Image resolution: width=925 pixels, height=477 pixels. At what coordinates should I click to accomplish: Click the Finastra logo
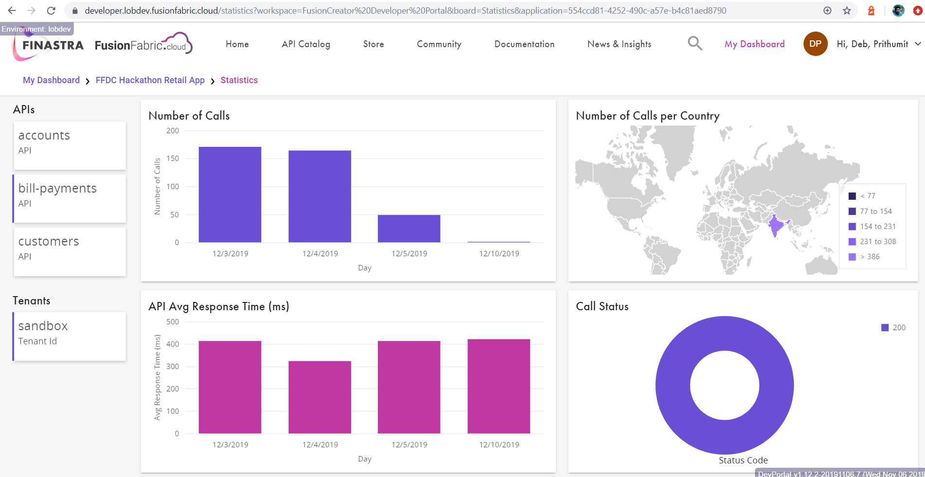(x=48, y=46)
